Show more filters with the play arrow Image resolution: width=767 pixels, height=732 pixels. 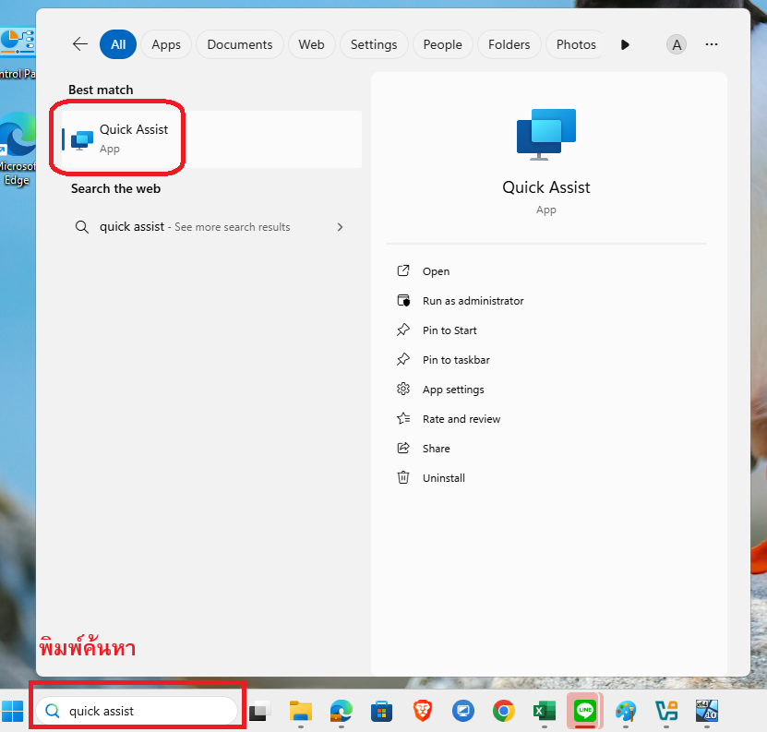tap(625, 44)
